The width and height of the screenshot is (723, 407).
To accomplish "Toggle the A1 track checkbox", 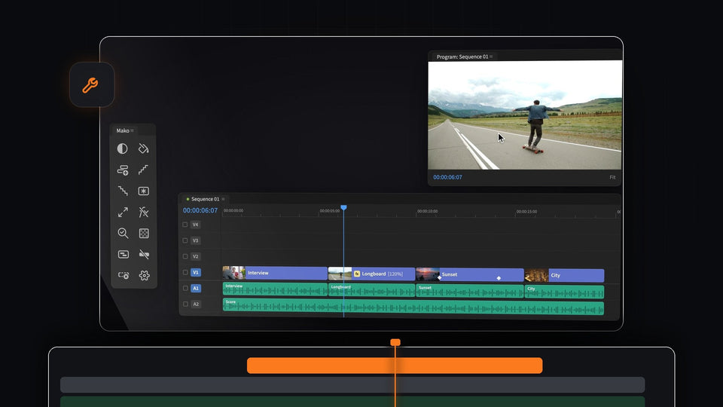I will click(x=185, y=288).
